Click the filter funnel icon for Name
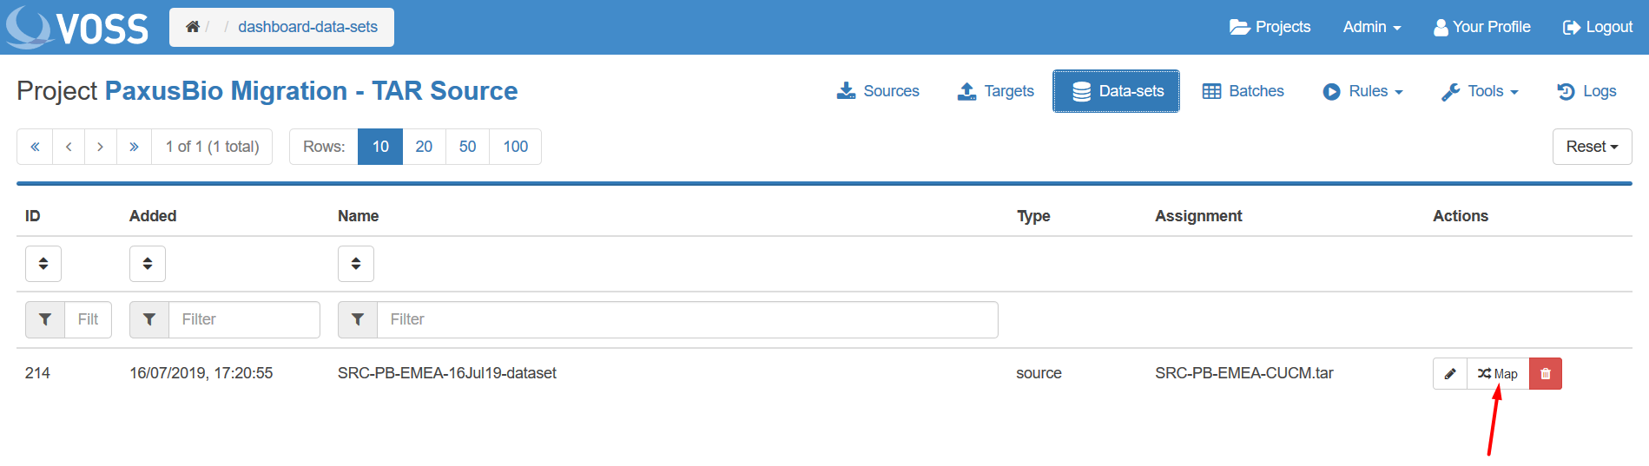 click(x=358, y=319)
